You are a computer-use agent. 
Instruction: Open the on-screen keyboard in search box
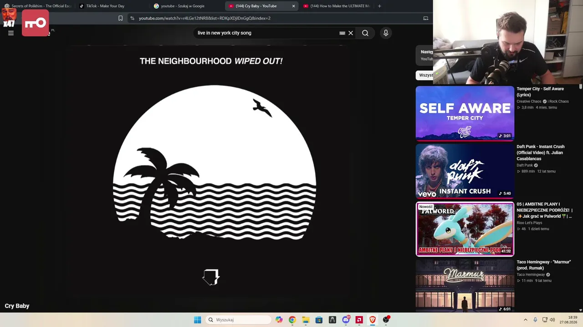(342, 33)
